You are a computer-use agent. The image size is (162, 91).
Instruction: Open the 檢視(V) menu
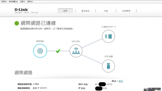[x=4, y=2]
